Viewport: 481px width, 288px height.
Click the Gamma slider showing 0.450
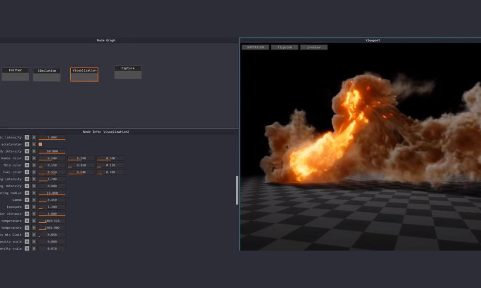point(52,200)
